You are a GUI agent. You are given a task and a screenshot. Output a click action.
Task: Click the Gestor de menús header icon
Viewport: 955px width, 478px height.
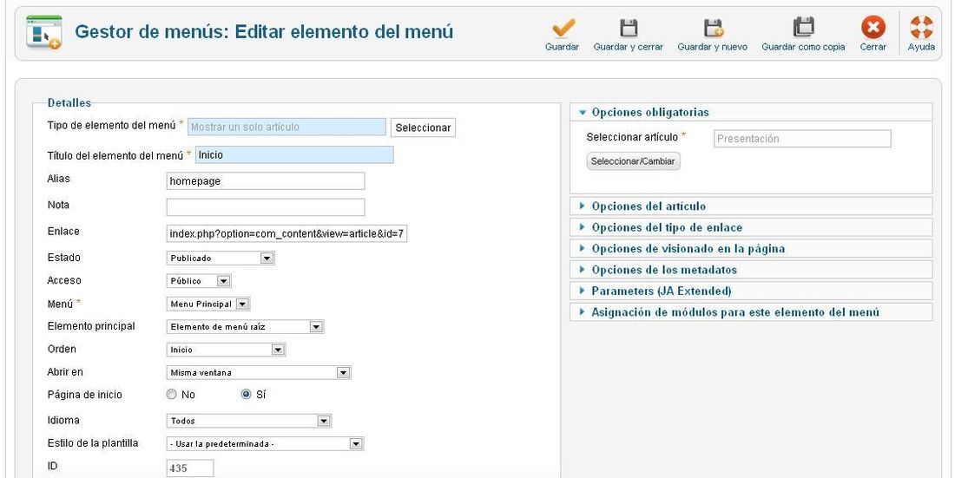[44, 32]
